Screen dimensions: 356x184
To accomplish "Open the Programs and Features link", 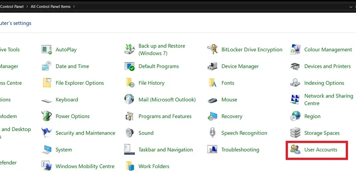I will [x=165, y=116].
